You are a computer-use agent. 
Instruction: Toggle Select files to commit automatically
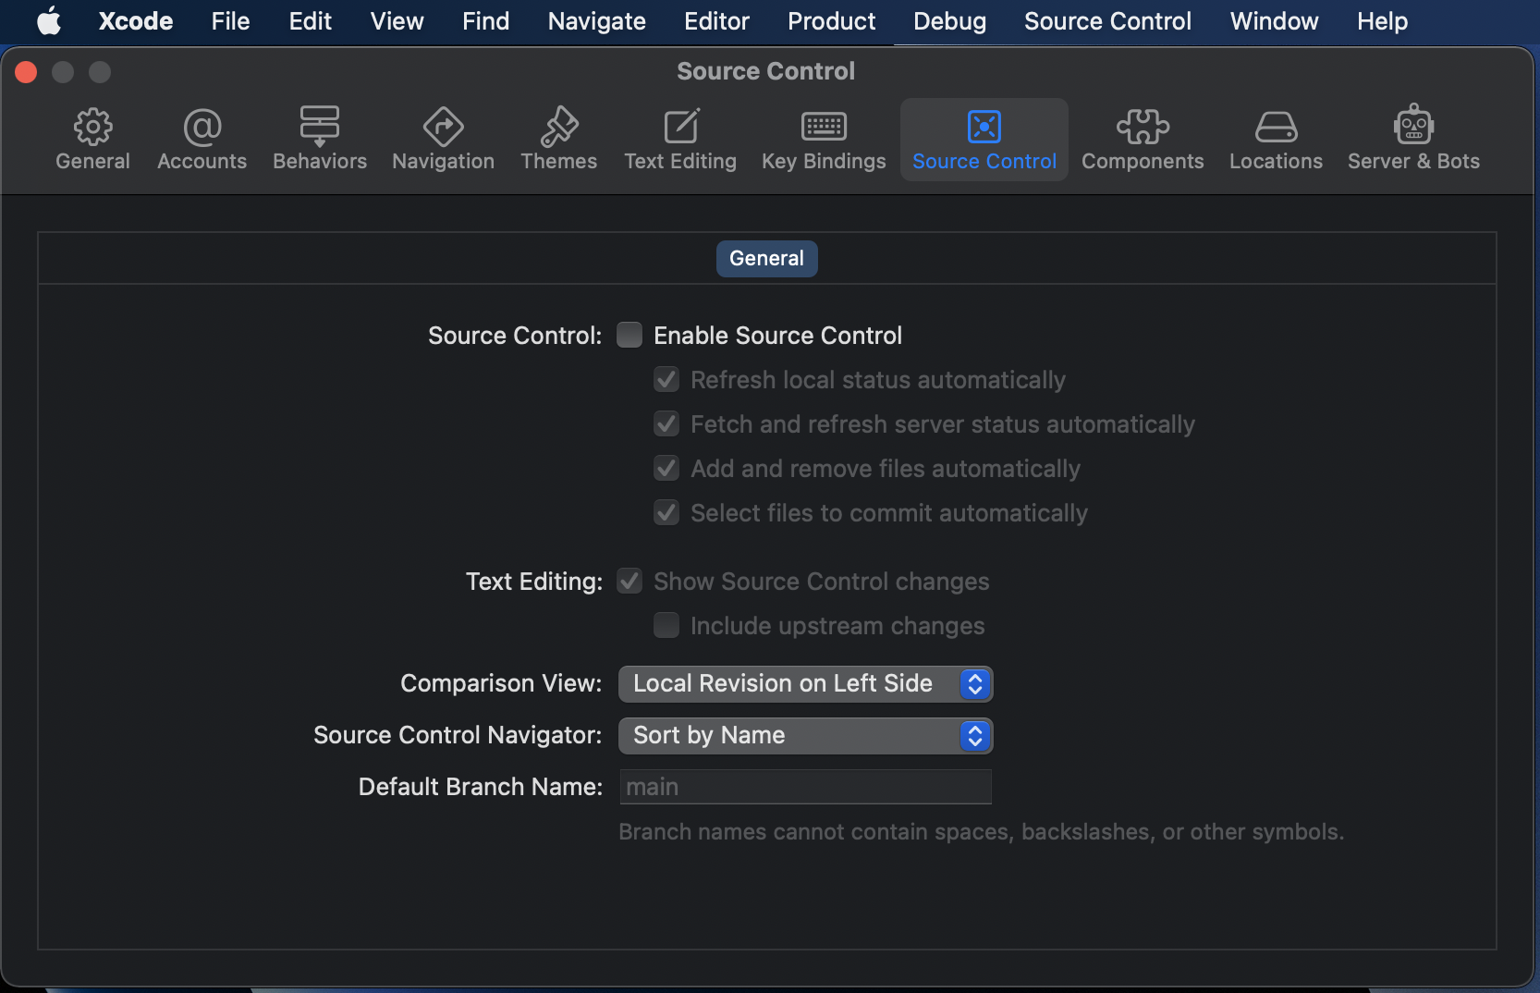pos(666,512)
